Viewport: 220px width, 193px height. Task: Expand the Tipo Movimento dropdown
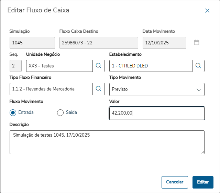199,89
